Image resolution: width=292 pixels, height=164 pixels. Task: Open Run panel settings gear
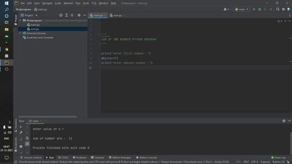coord(284,121)
